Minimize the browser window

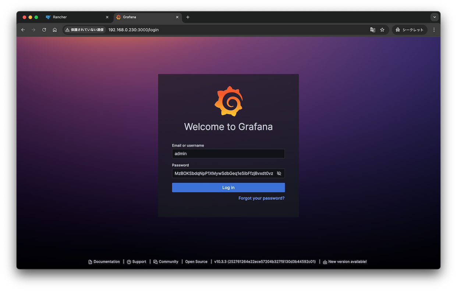click(x=30, y=17)
